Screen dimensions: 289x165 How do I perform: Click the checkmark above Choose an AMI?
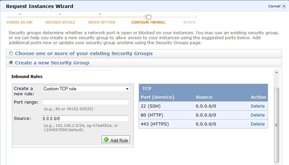click(x=20, y=14)
